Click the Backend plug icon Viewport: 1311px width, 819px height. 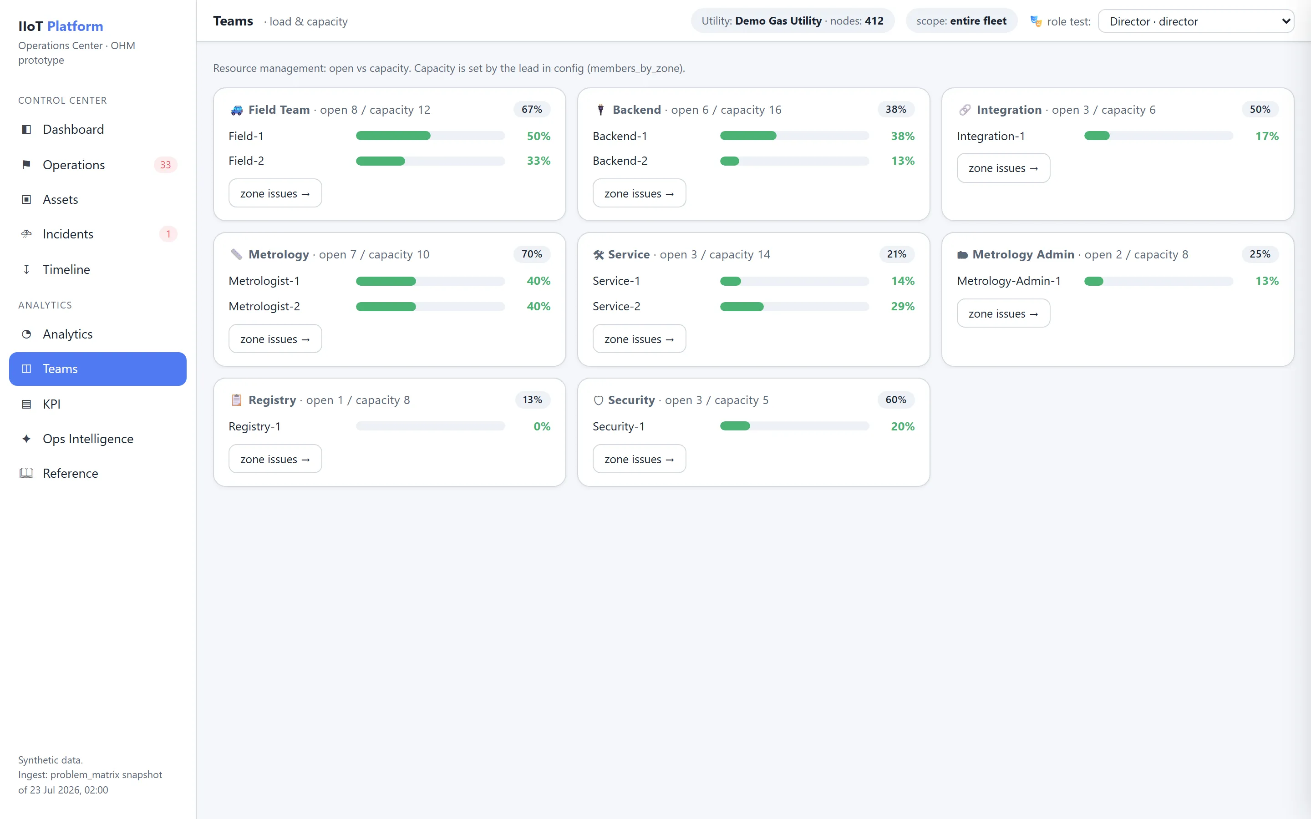(600, 110)
